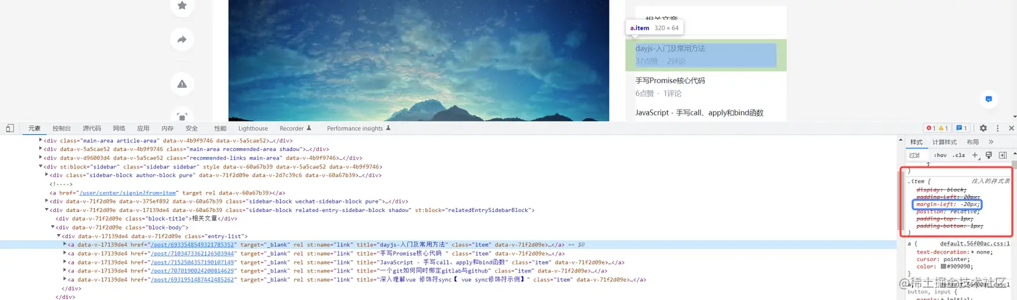The height and width of the screenshot is (300, 1017).
Task: Expand the wechat-sidebar-block div node
Action: pos(46,201)
